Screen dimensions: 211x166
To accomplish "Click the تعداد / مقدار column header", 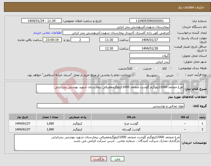I will coord(50,117).
